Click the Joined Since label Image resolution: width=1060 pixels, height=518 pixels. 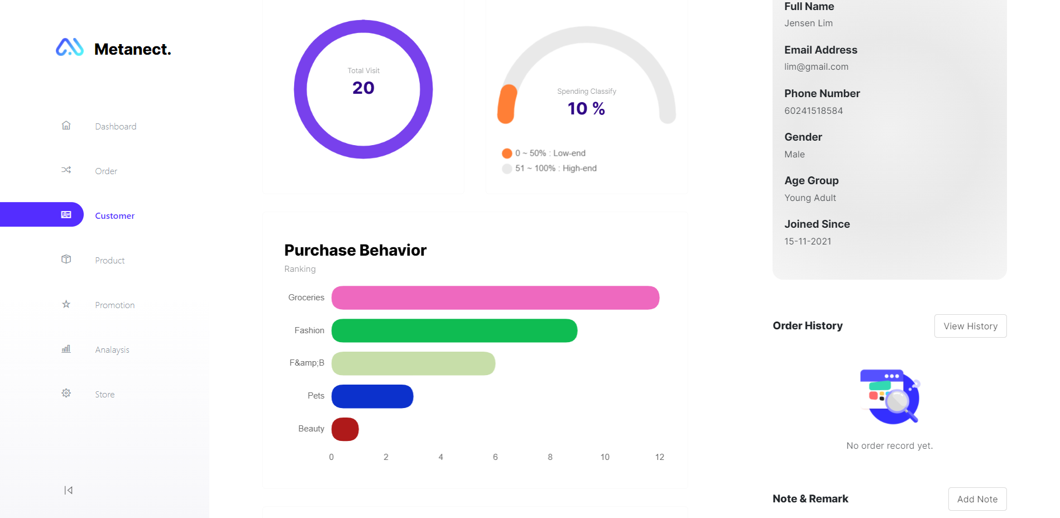[x=817, y=224]
